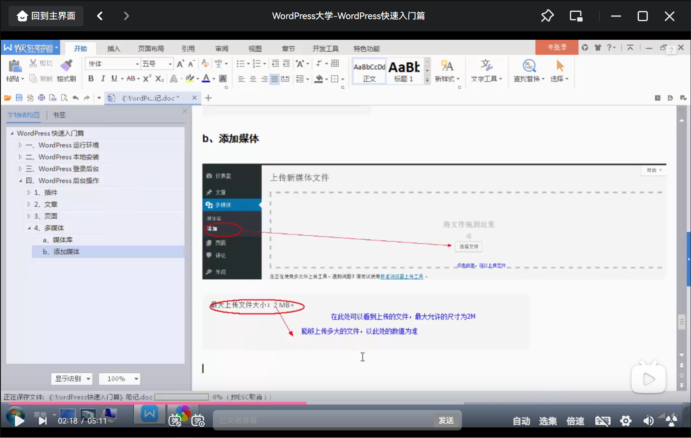Click the save disk icon in quick toolbar
This screenshot has height=438, width=691.
pos(19,98)
